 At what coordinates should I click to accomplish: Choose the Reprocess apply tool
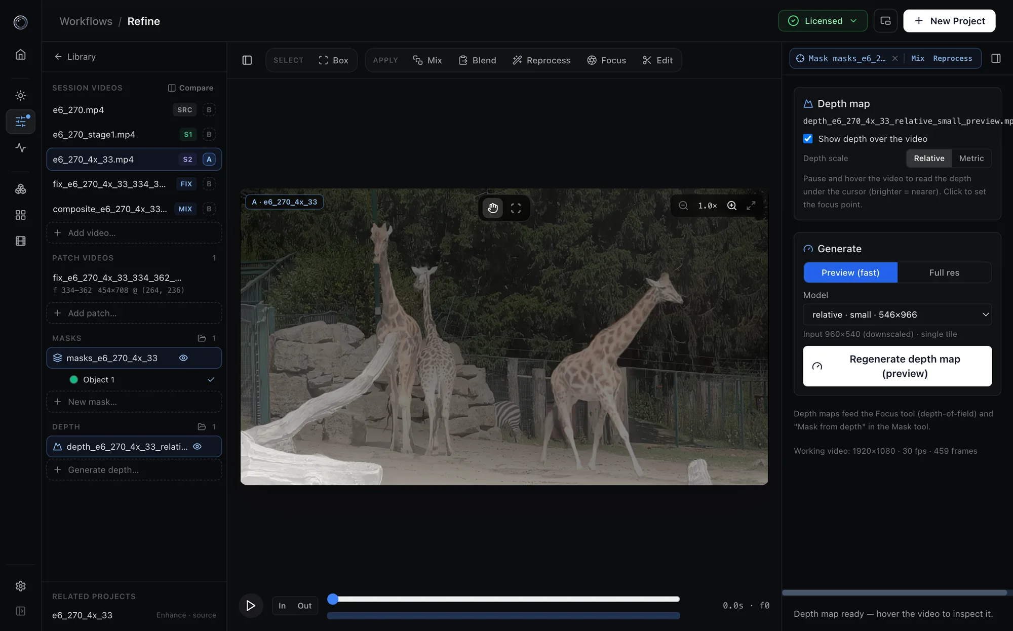[x=541, y=60]
